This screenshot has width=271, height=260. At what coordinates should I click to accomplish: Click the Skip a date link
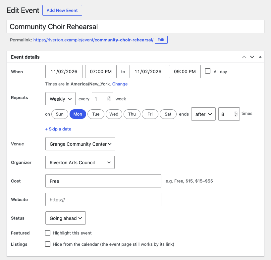pos(58,129)
